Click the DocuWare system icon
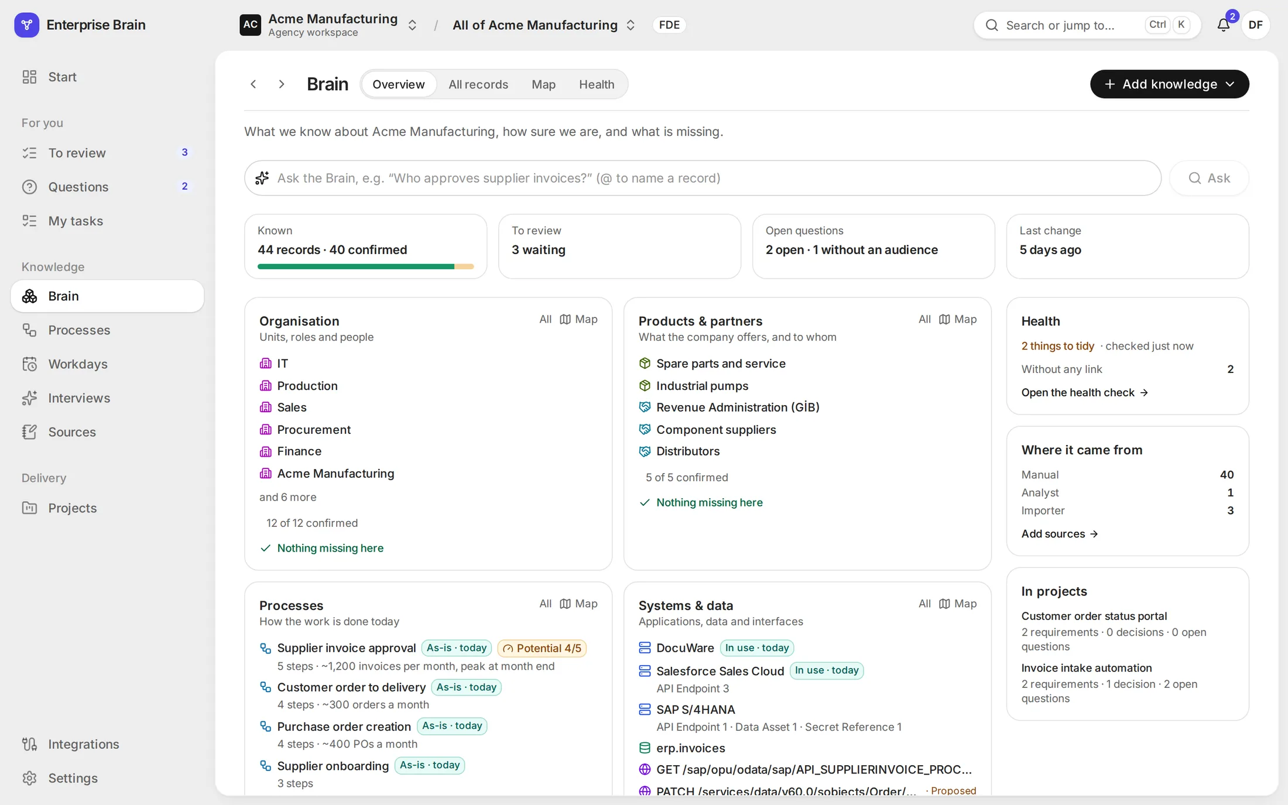 (645, 648)
